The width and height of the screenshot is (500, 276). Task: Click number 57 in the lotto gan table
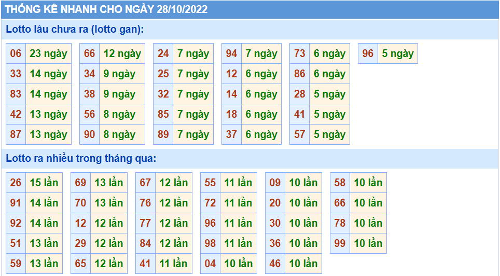(300, 134)
